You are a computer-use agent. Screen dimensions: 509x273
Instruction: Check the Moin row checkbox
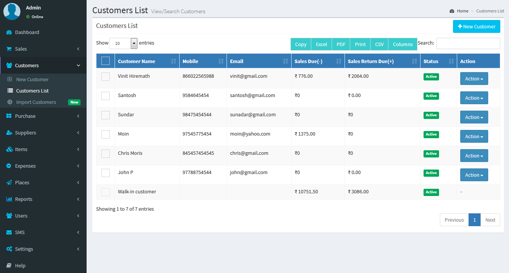point(106,134)
